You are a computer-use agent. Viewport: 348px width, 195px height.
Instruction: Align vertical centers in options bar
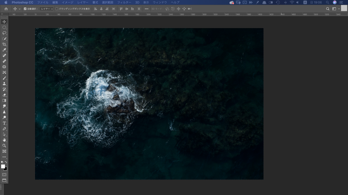pos(127,9)
